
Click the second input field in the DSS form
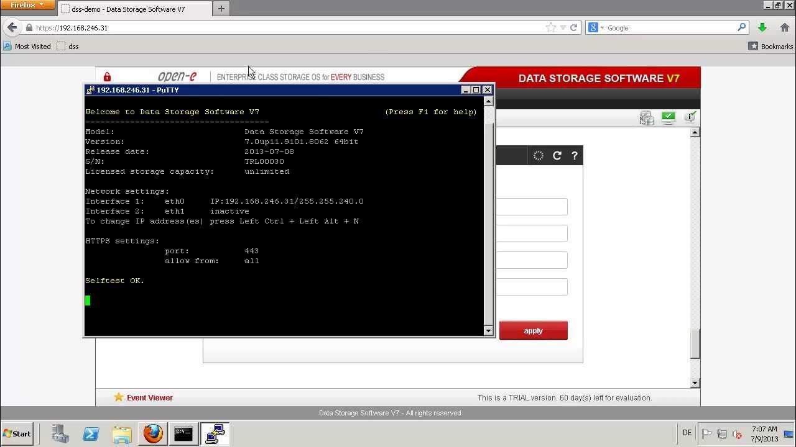tap(532, 233)
